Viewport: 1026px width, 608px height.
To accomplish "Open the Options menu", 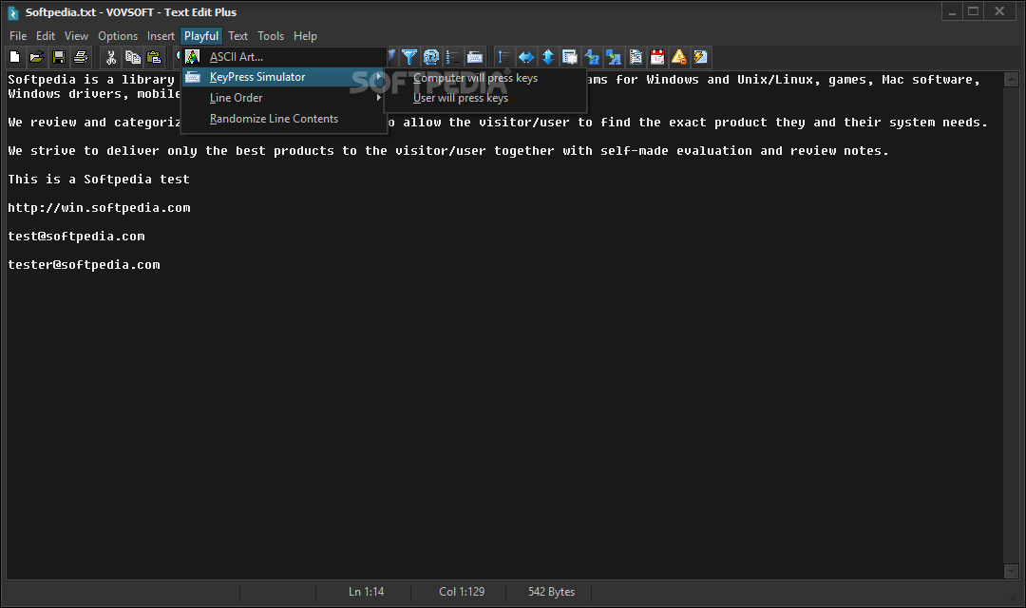I will click(x=118, y=36).
